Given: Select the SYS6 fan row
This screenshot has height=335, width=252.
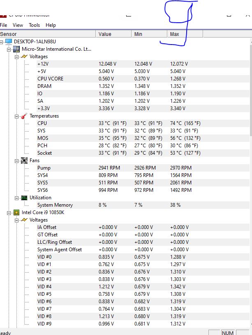Looking at the screenshot, I should (x=143, y=190).
